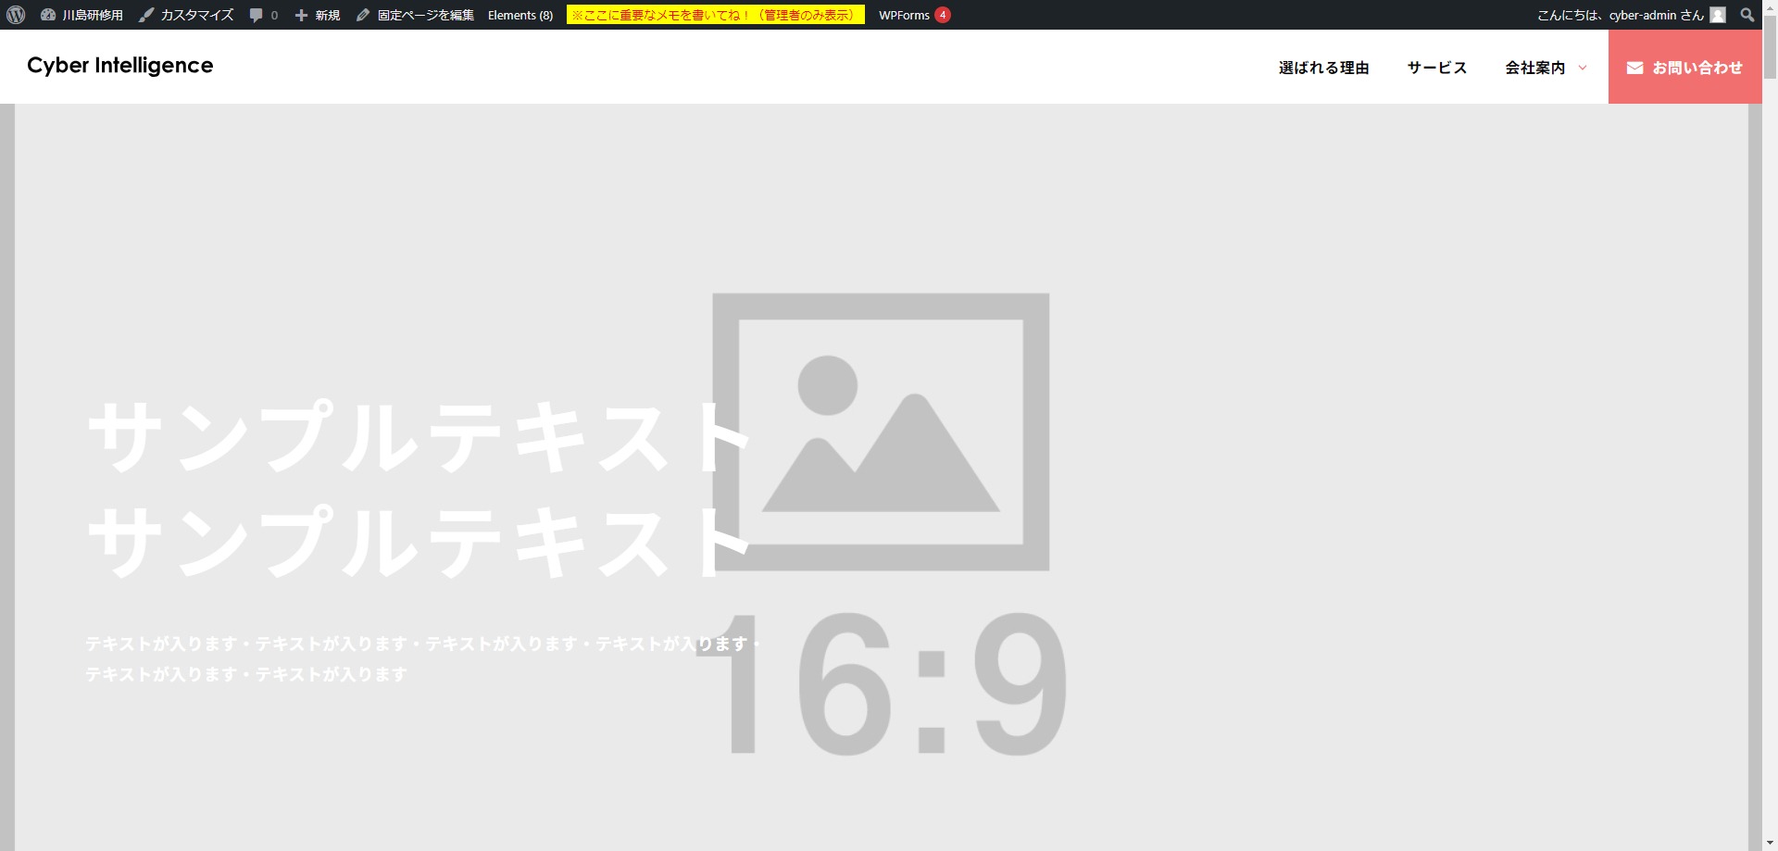Open the admin bar search magnifier
The width and height of the screenshot is (1778, 851).
(1747, 15)
